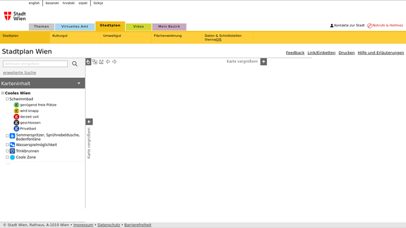
Task: Open Kontakte zur Stadt link
Action: [x=350, y=26]
